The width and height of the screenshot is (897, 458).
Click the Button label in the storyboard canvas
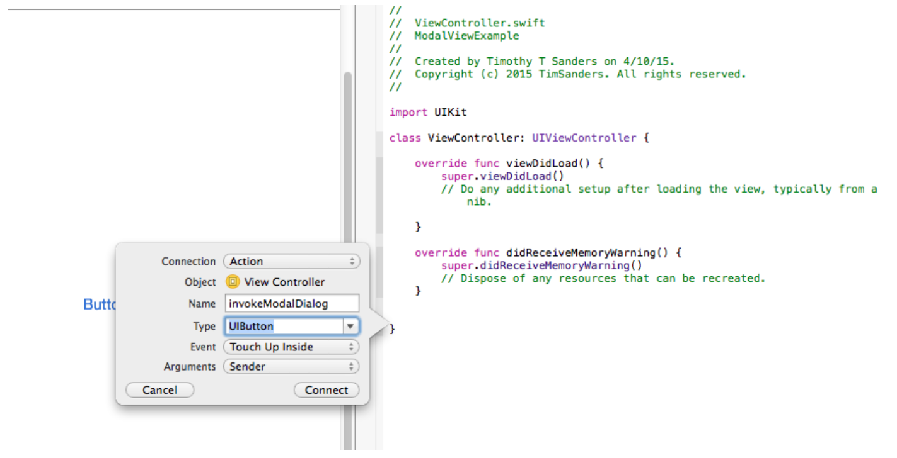click(x=101, y=304)
